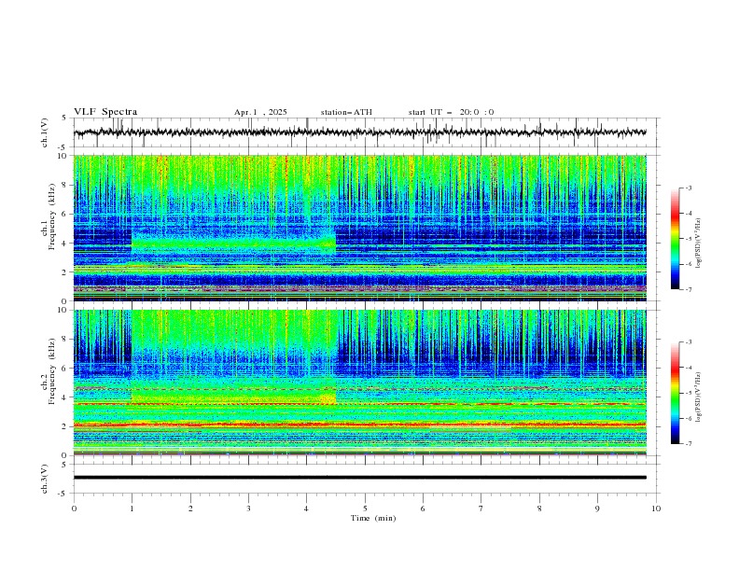Screen dimensions: 739x571
Task: Click the 'Time (min)' axis label
Action: [373, 518]
